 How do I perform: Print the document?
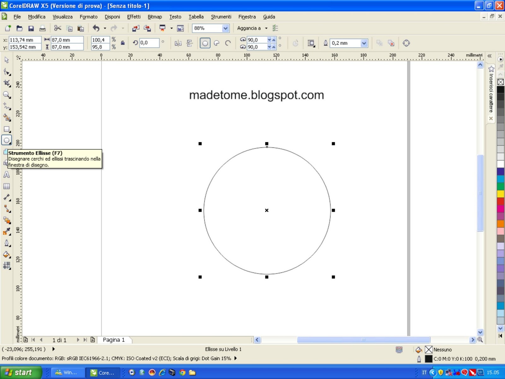coord(42,28)
